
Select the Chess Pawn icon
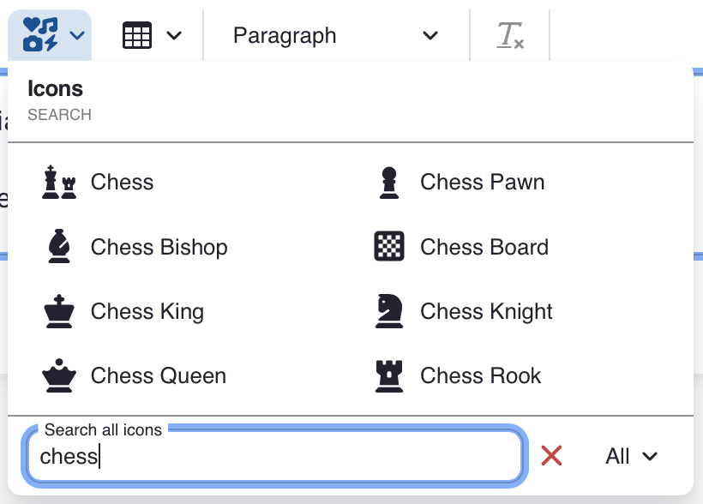[389, 183]
